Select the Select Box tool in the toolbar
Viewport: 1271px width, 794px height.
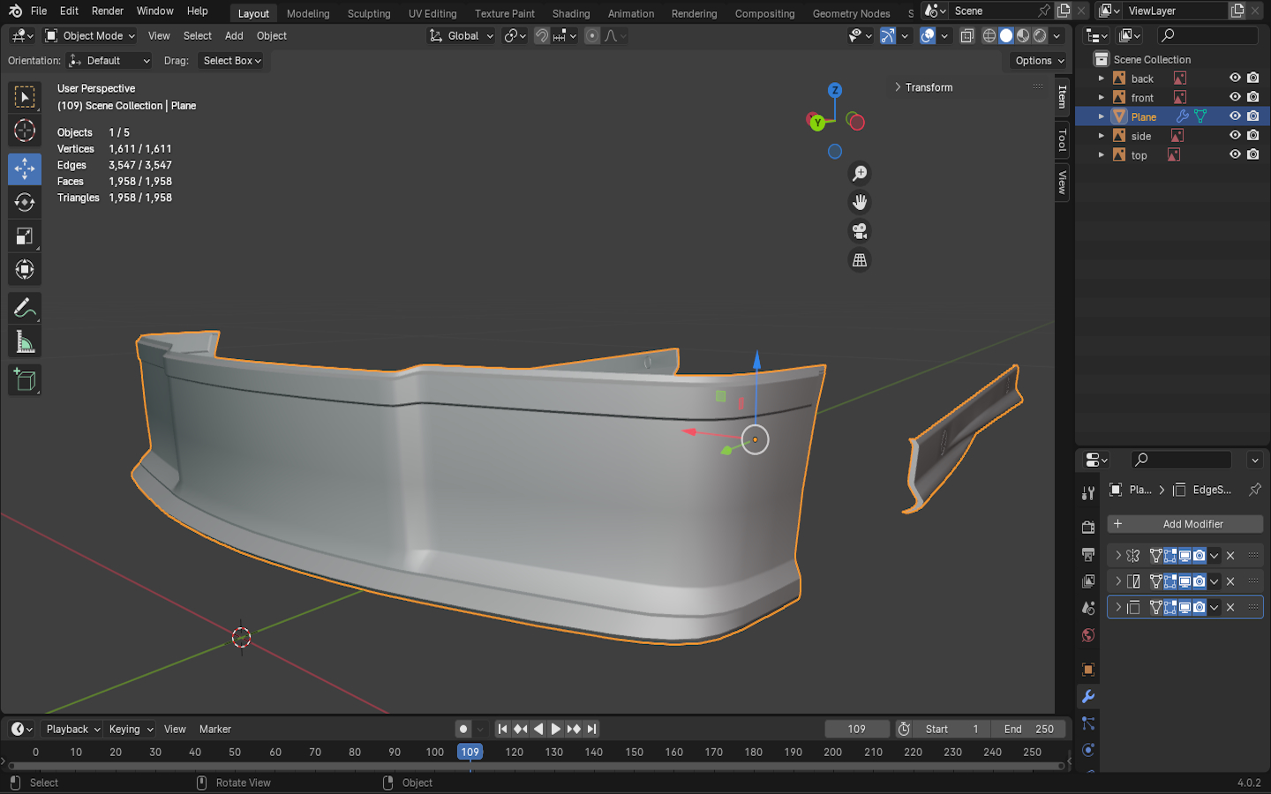point(25,97)
